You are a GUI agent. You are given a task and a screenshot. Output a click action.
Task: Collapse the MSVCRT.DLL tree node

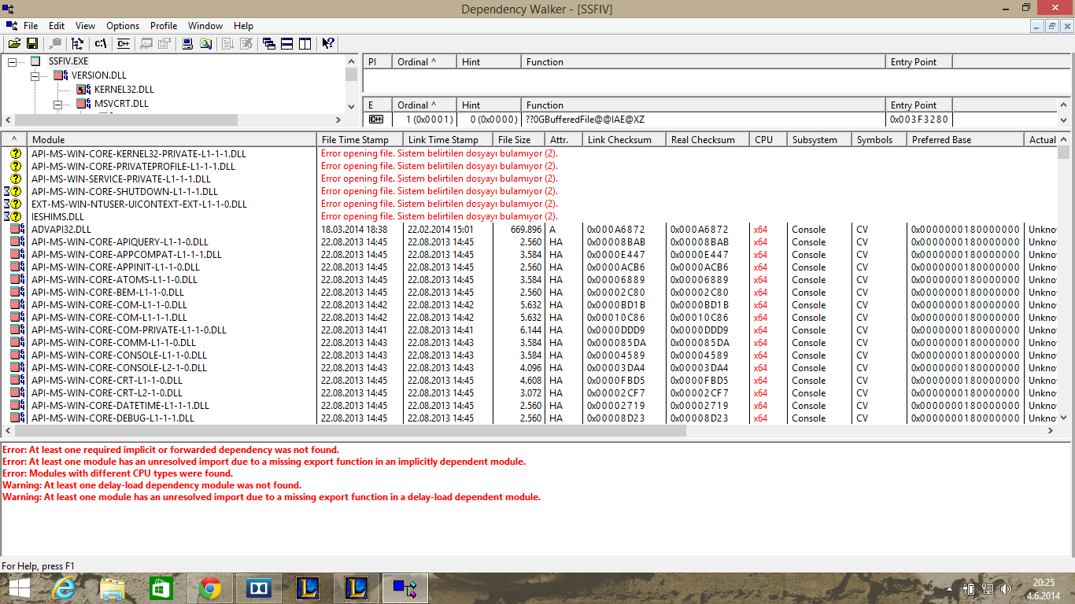[x=58, y=104]
